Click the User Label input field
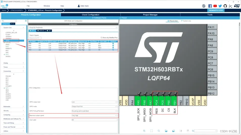 coord(94,120)
